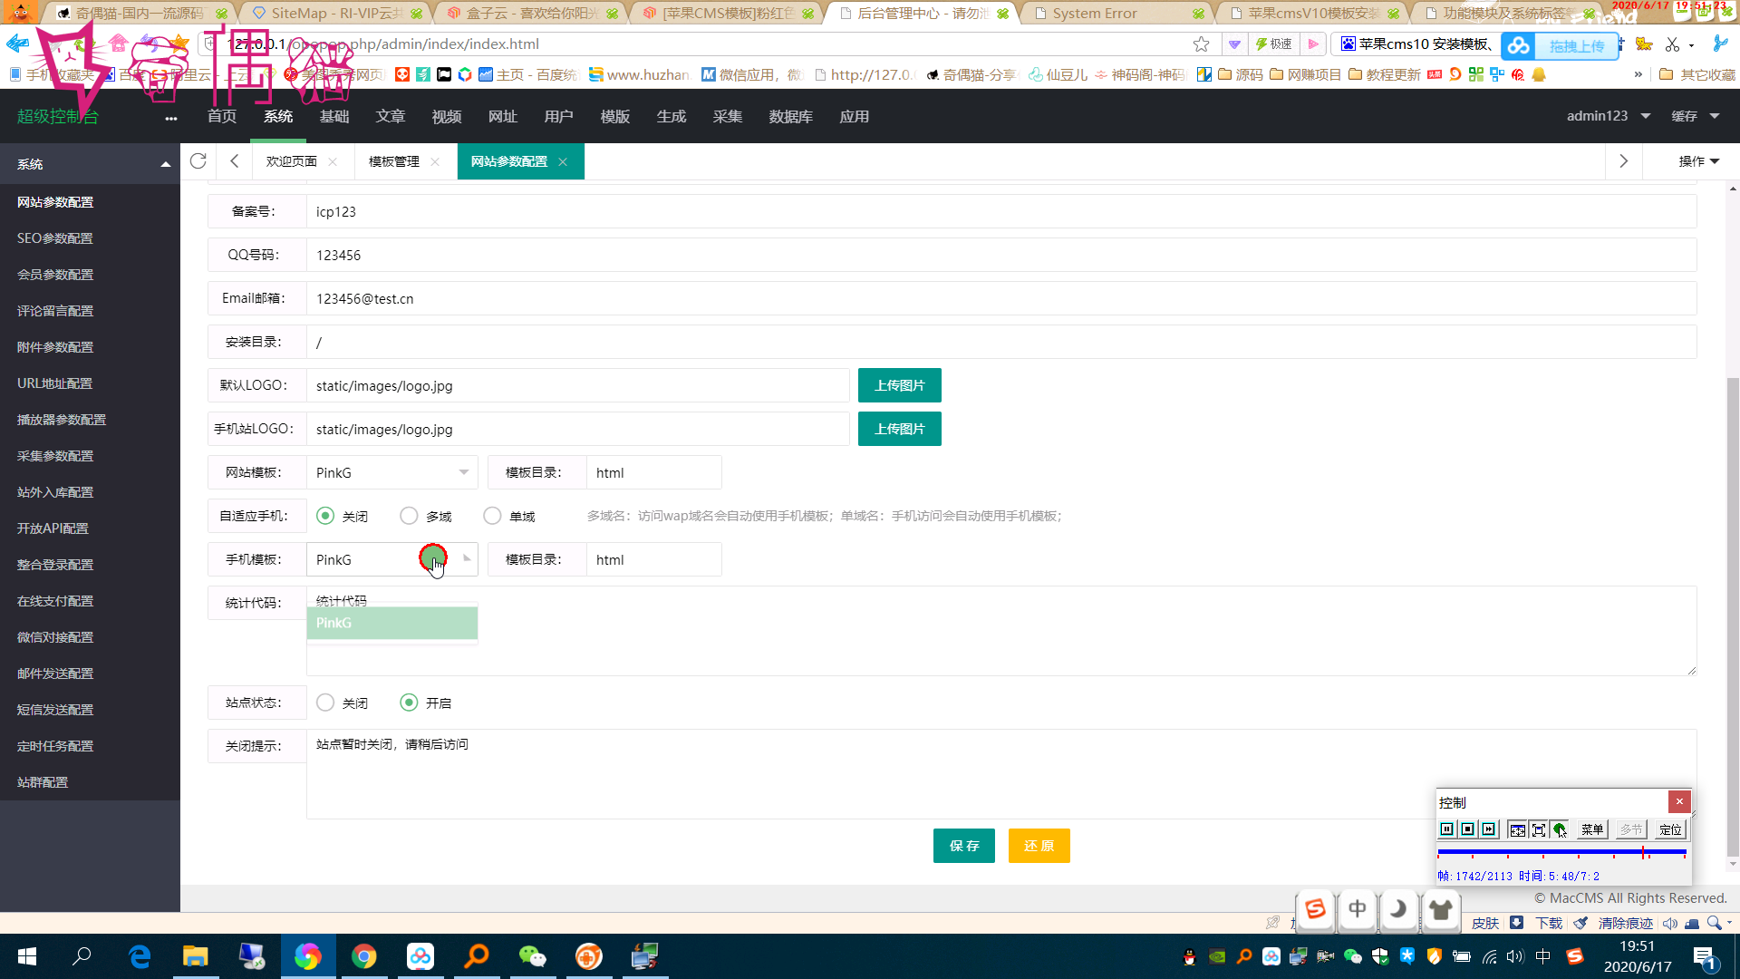Screen dimensions: 1740x979
Task: Open Windows Start menu
Action: pyautogui.click(x=27, y=956)
